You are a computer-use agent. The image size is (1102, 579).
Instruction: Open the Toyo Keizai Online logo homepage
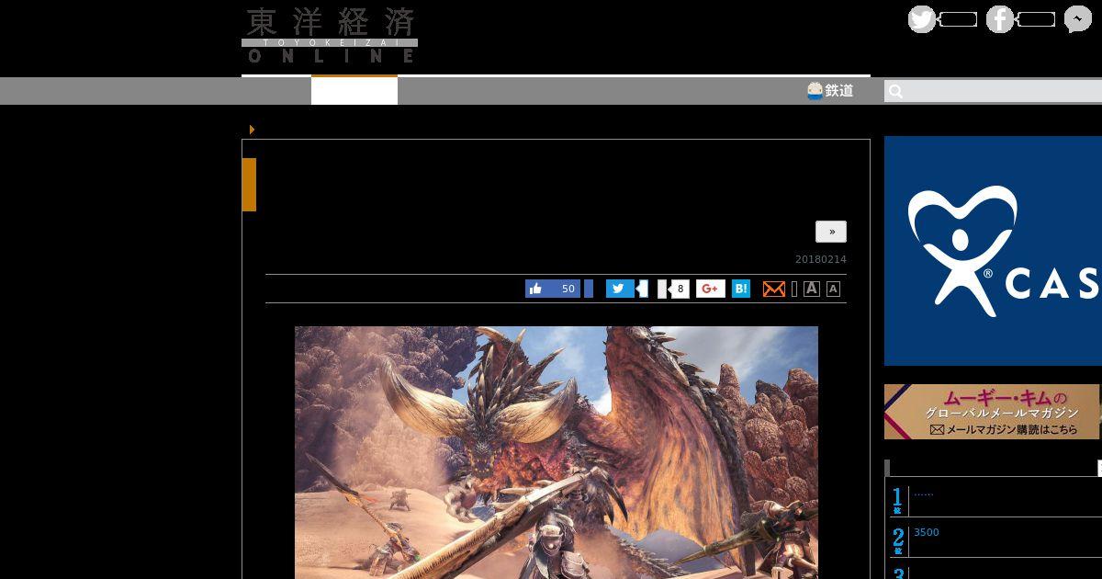click(330, 36)
